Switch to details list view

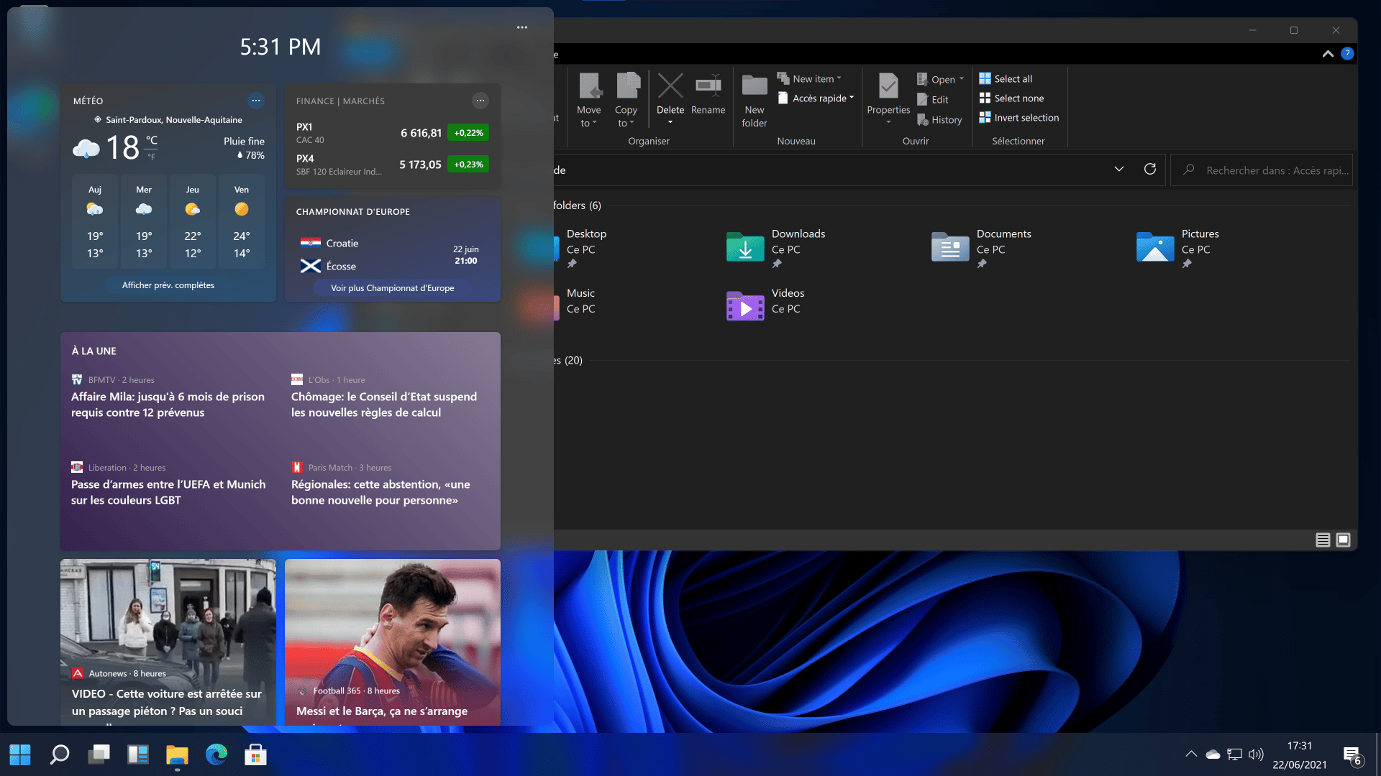tap(1322, 540)
